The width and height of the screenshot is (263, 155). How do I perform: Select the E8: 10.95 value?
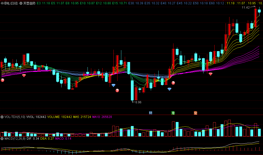tap(72, 3)
